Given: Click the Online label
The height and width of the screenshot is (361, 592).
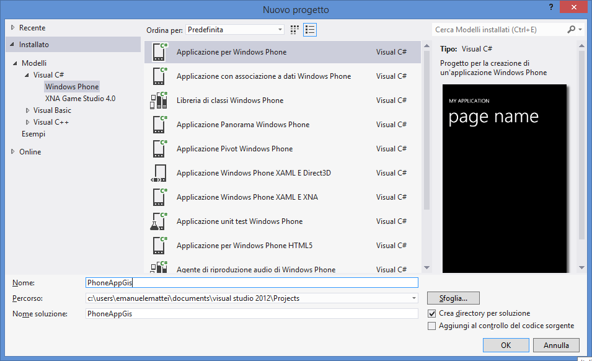Looking at the screenshot, I should [x=30, y=151].
